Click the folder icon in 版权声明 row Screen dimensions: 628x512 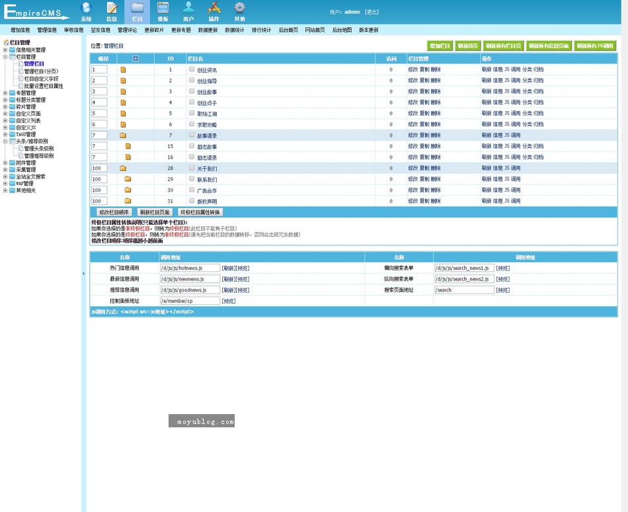[x=128, y=200]
